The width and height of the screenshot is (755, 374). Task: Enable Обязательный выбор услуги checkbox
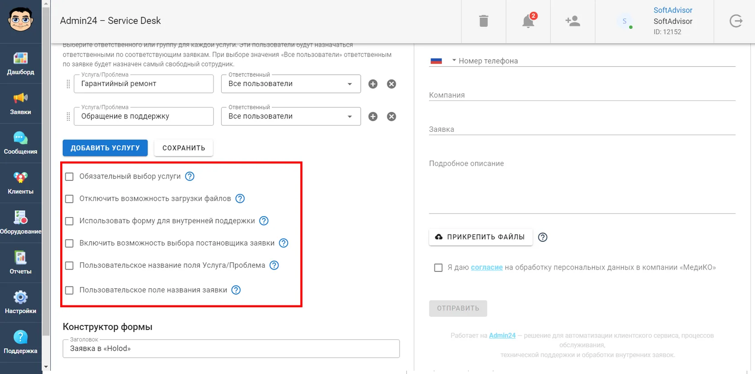(x=69, y=177)
